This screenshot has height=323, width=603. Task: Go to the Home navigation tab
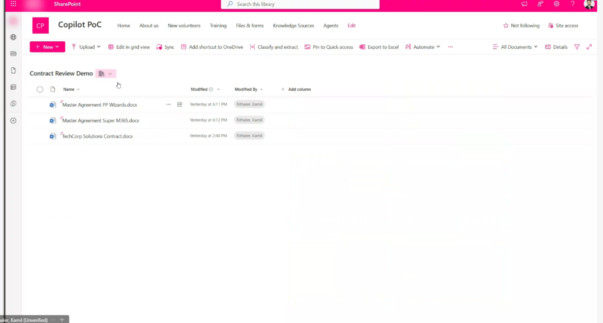tap(124, 25)
